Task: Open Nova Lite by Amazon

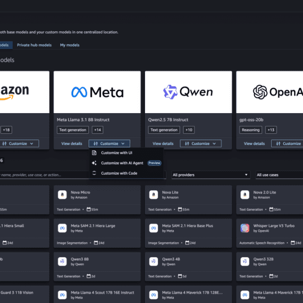Action: tap(170, 192)
